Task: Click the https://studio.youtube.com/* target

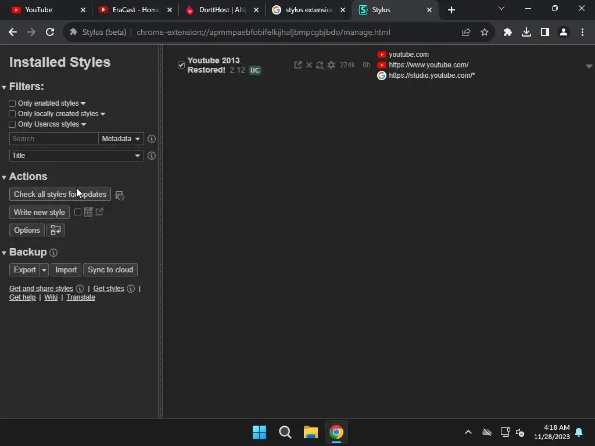Action: 432,75
